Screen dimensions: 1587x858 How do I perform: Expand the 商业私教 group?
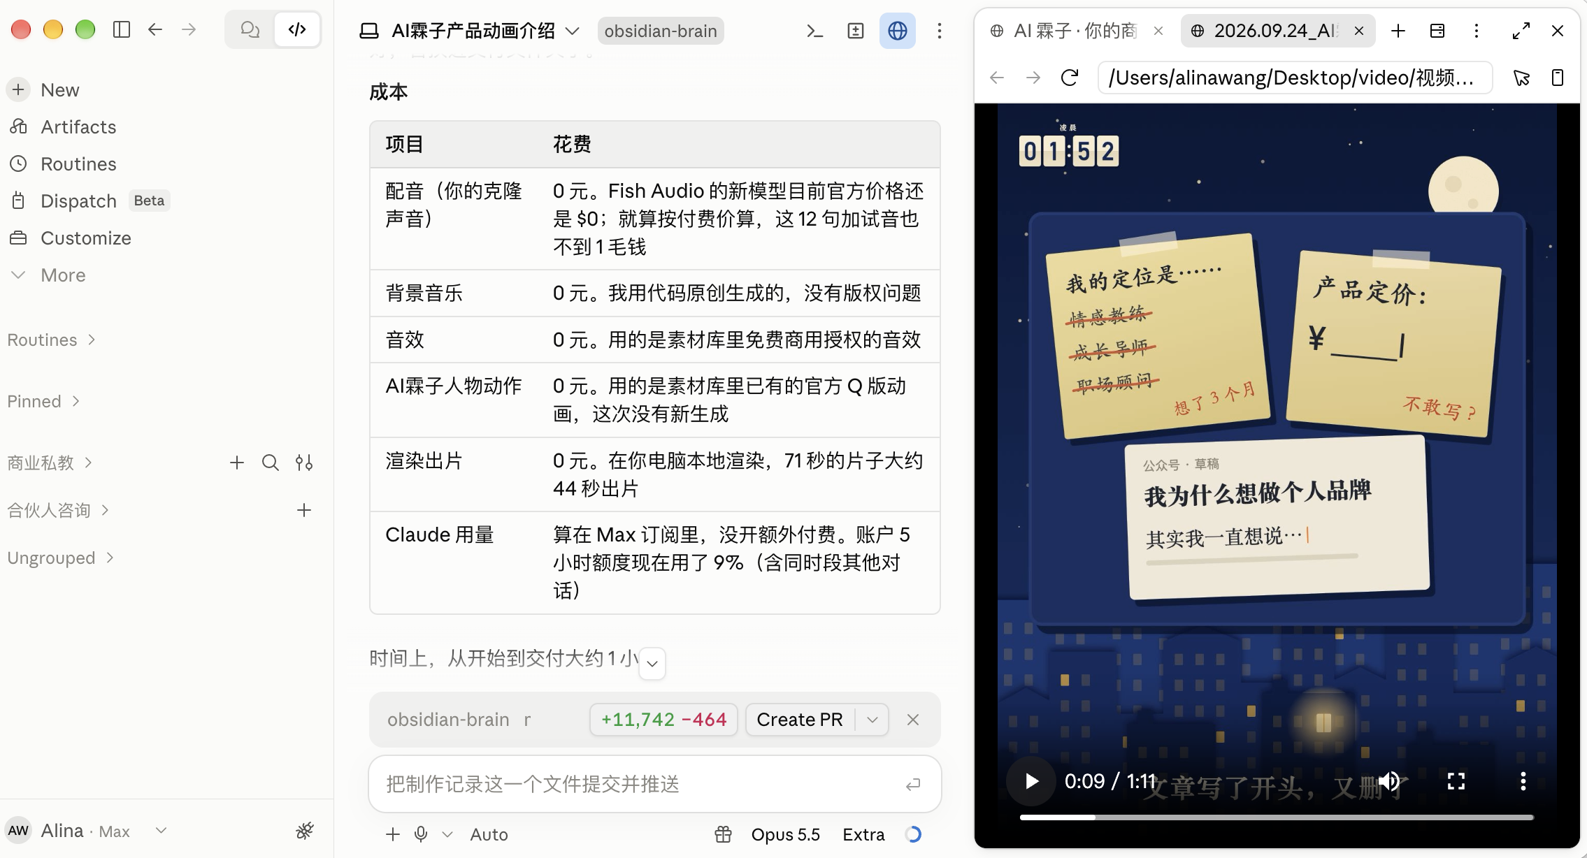pos(49,463)
